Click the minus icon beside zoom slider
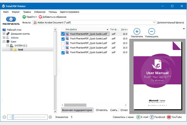 tap(4, 117)
